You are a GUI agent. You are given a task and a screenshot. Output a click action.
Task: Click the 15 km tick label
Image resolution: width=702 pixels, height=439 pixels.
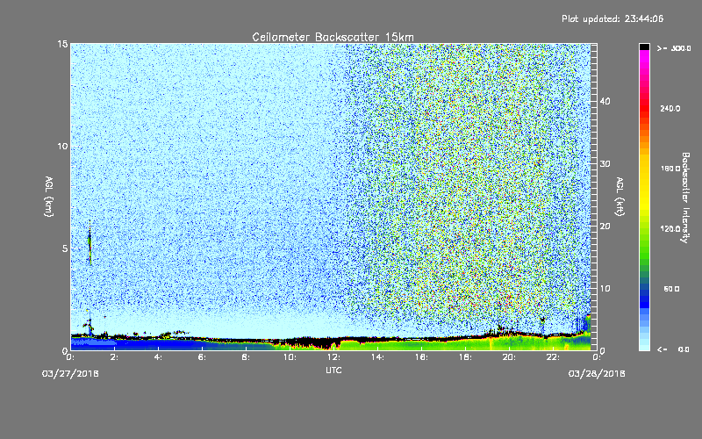click(x=62, y=44)
